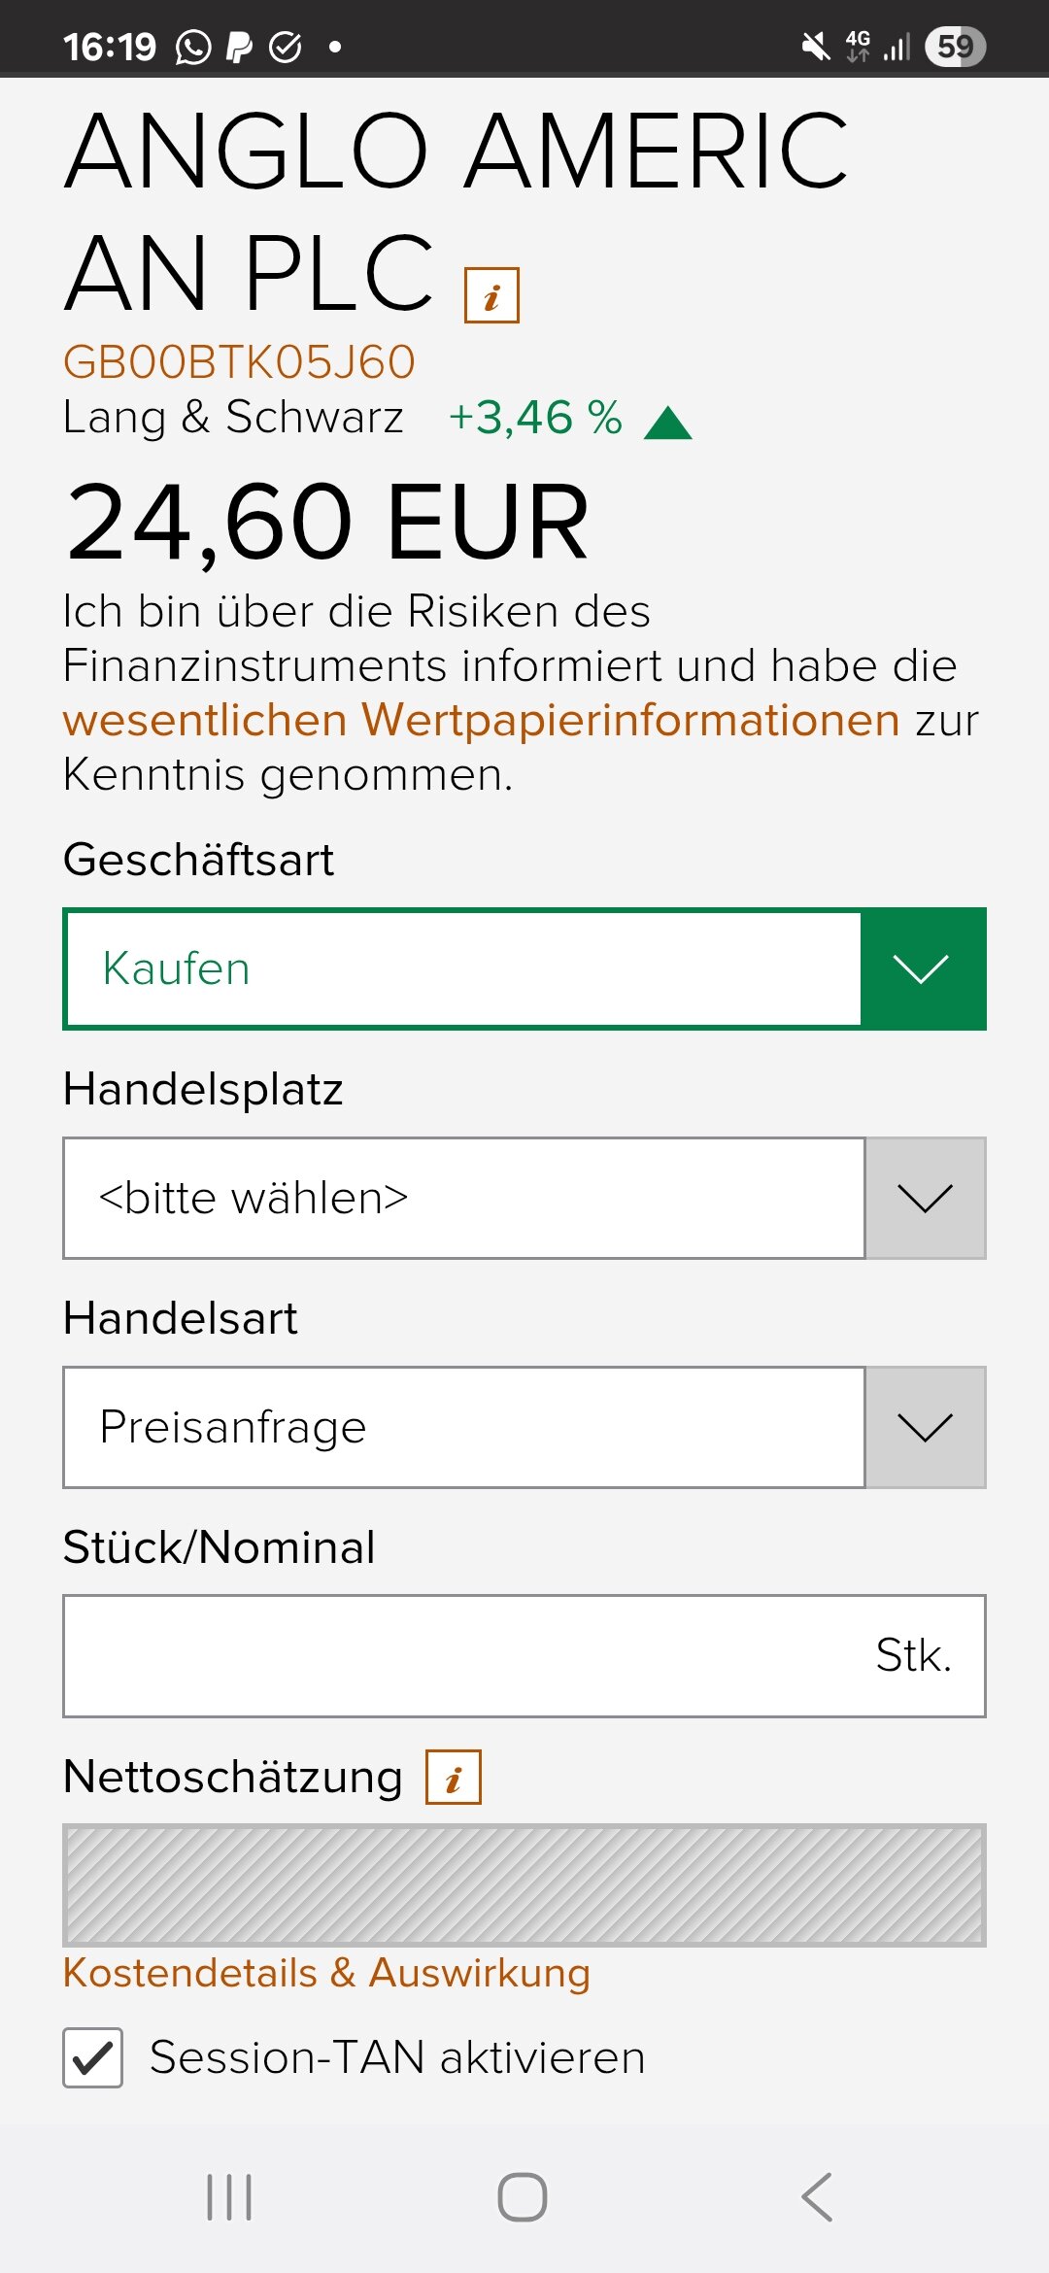Image resolution: width=1049 pixels, height=2273 pixels.
Task: Open Nettoschätzung info icon
Action: (x=454, y=1778)
